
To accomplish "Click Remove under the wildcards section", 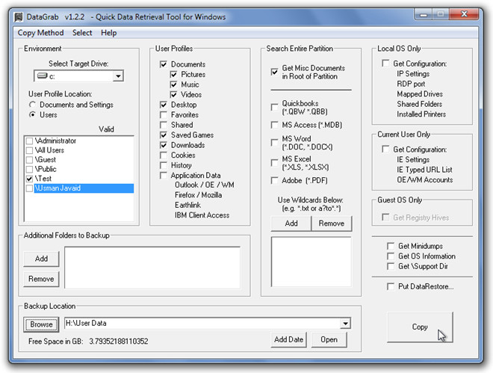I will click(x=332, y=224).
